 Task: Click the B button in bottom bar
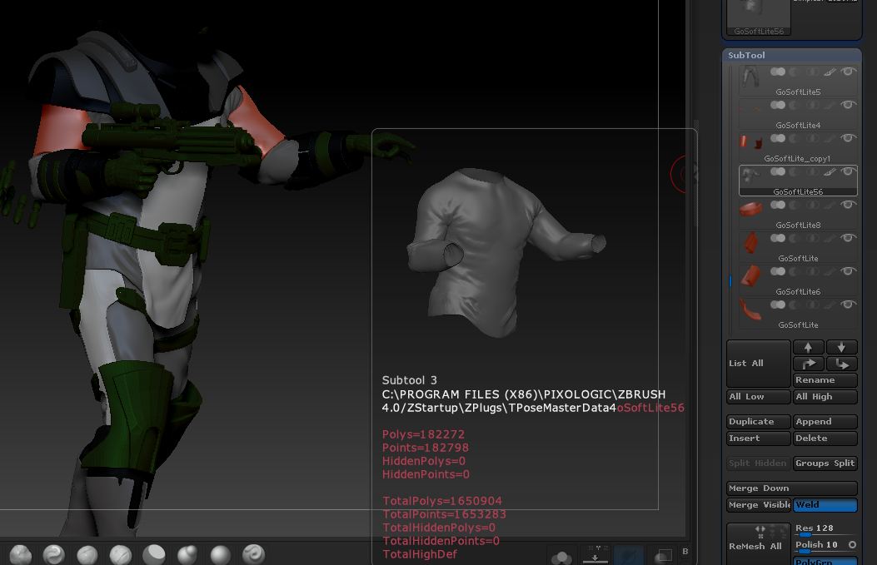685,551
